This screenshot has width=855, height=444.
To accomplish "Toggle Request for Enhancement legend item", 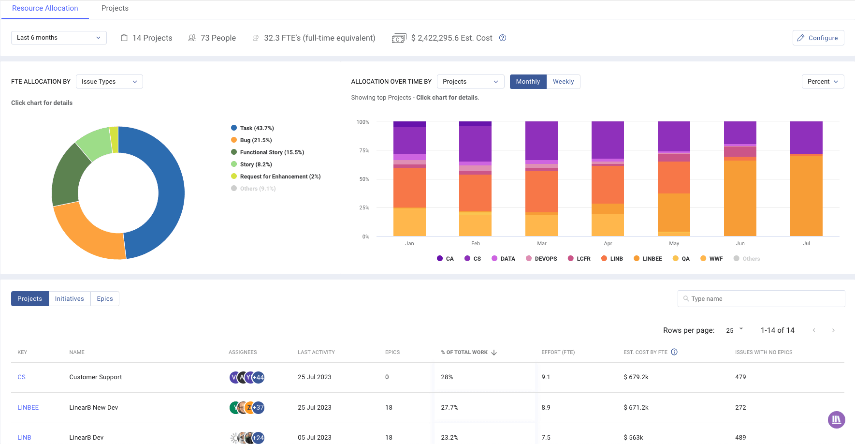I will point(275,177).
